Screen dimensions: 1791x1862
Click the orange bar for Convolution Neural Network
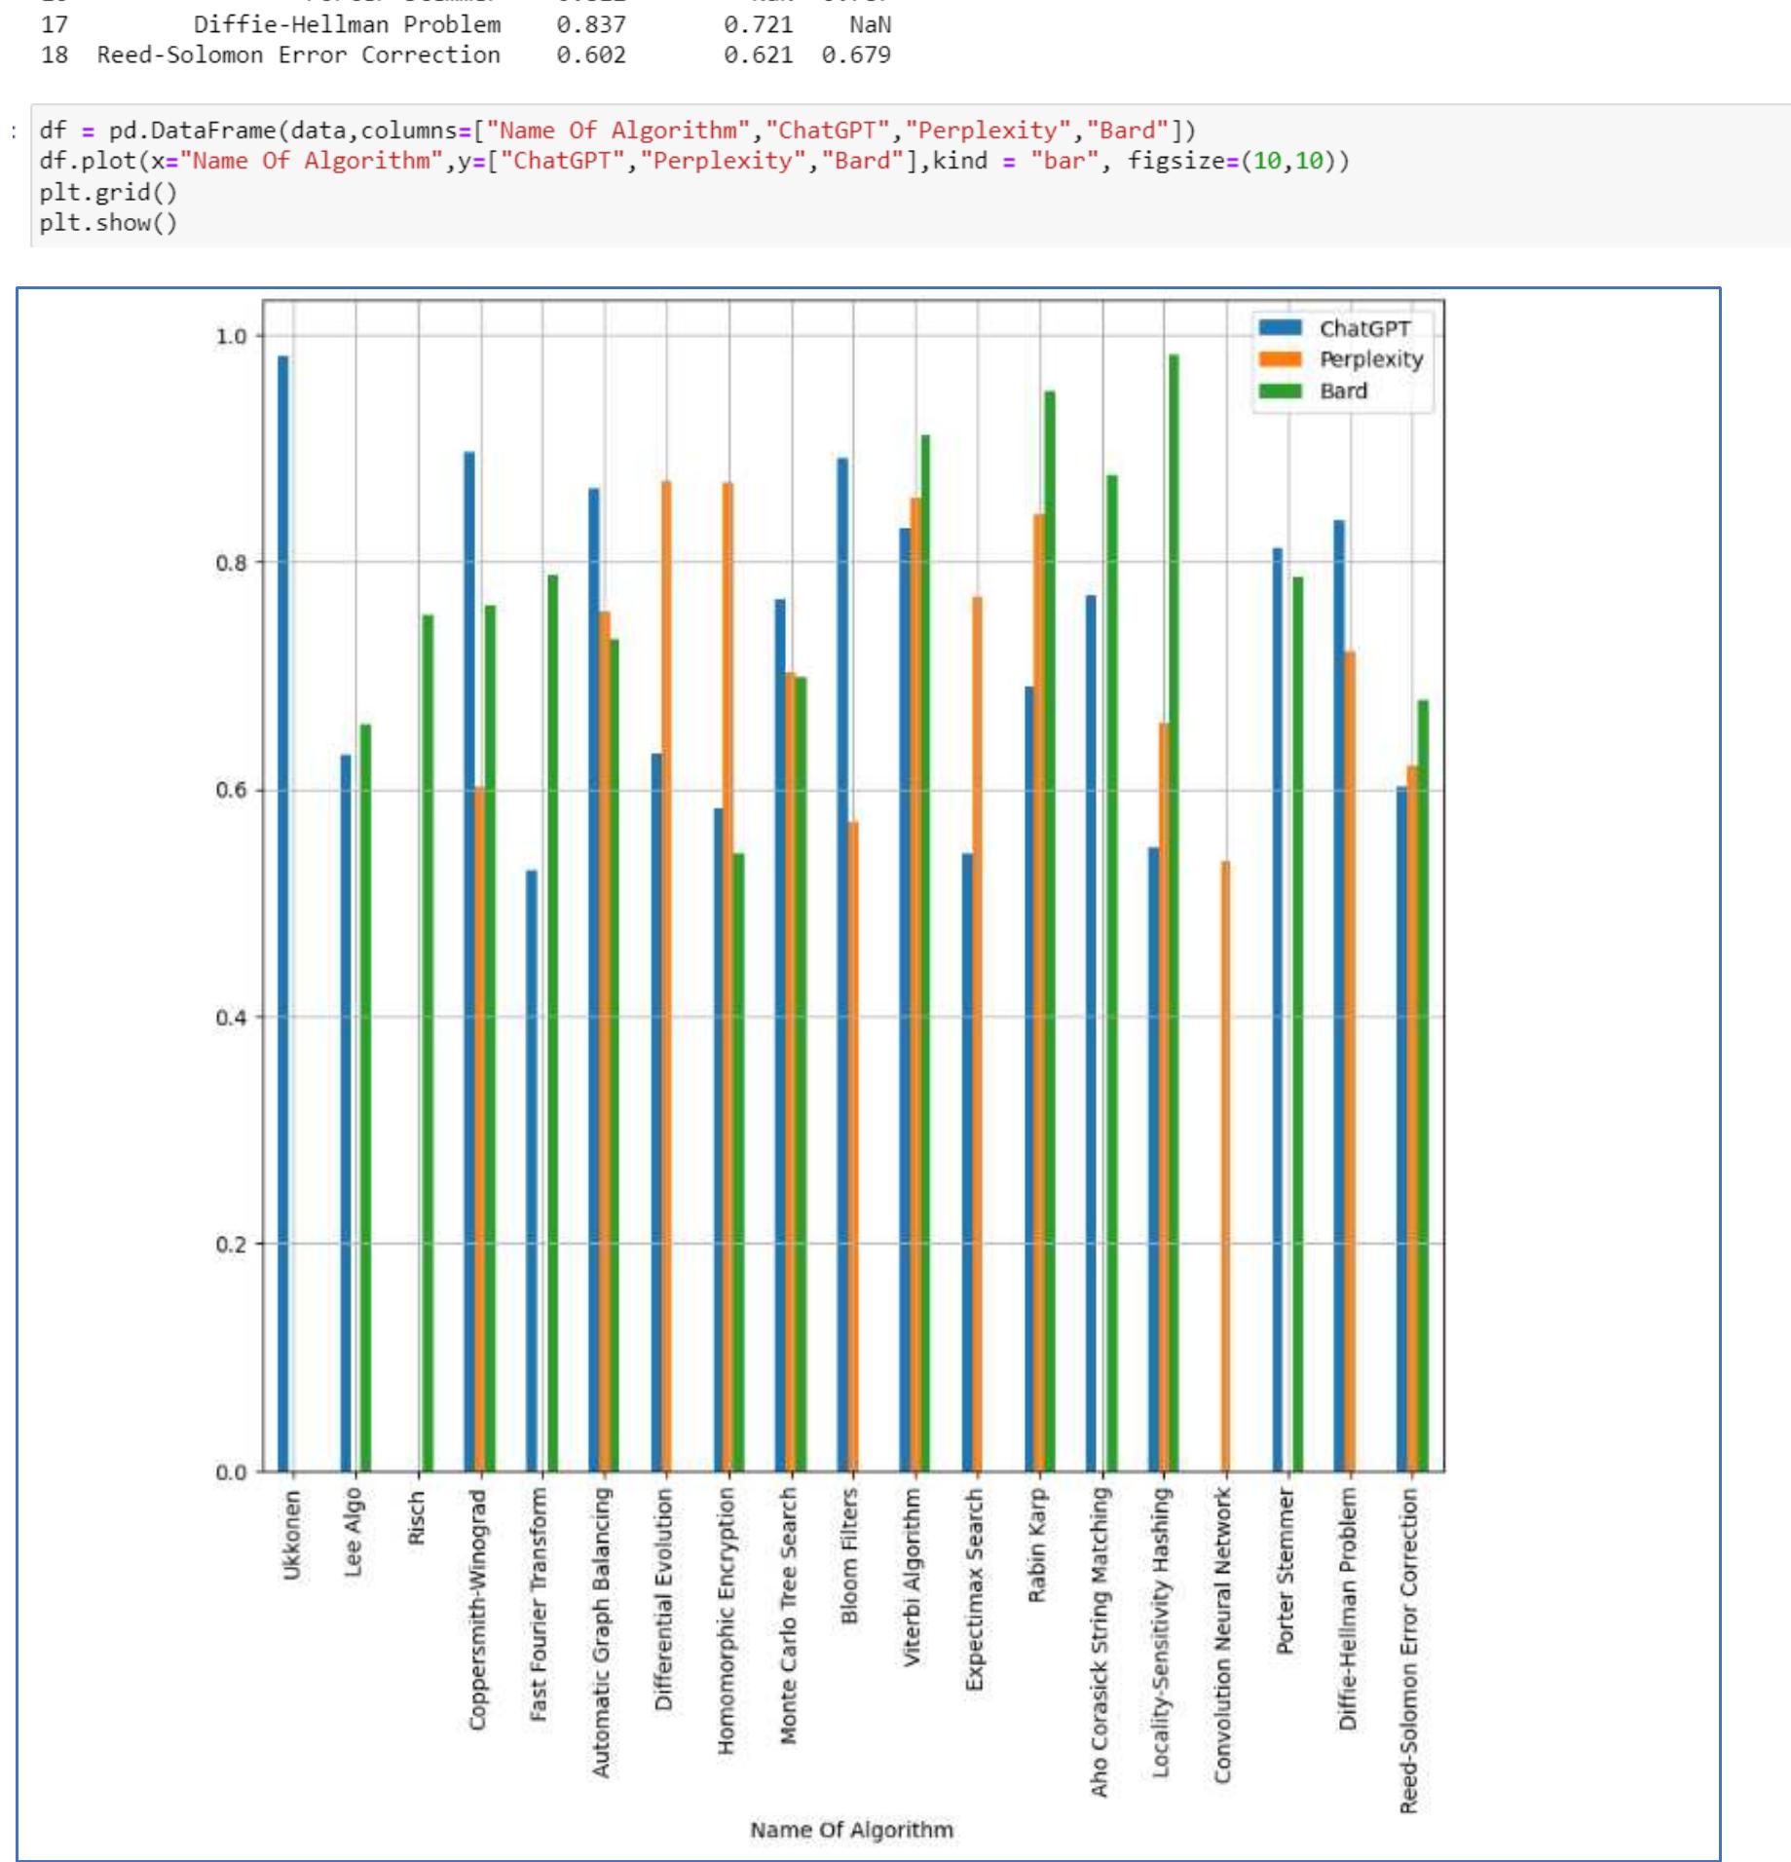tap(1225, 1167)
